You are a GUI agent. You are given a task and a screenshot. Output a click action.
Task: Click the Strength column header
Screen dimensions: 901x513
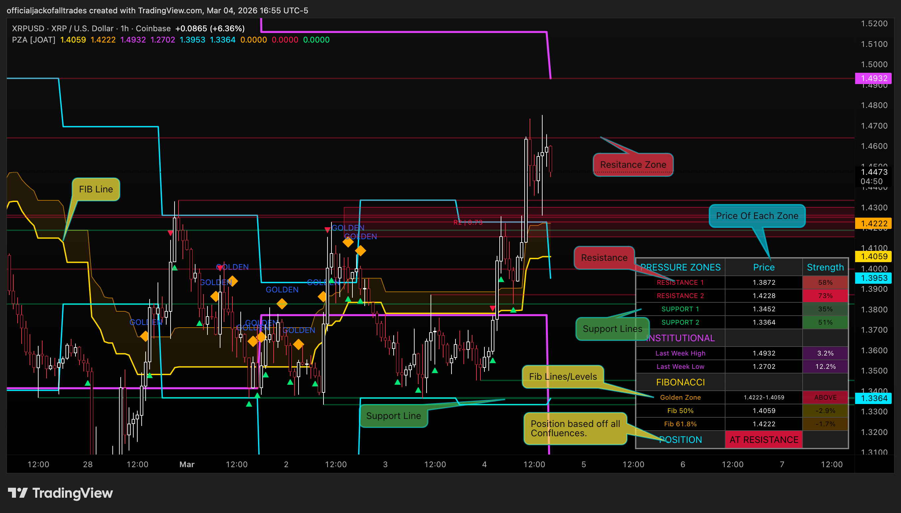[x=825, y=267]
